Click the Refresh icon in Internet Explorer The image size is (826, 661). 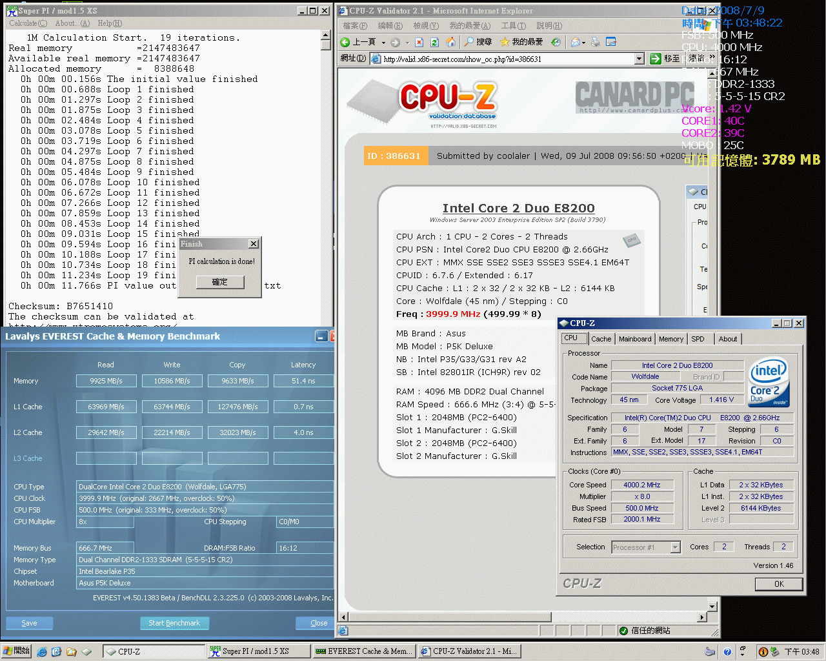[435, 42]
